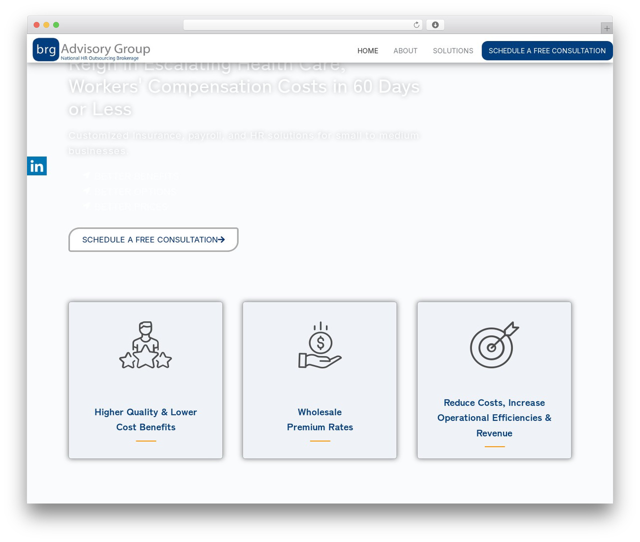Screen dimensions: 640x542
Task: Click 'Higher Quality & Lower Cost Benefits' heading
Action: pyautogui.click(x=146, y=419)
